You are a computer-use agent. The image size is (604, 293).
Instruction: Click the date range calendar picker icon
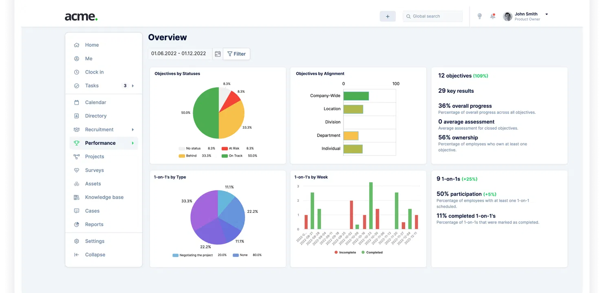[x=218, y=54]
